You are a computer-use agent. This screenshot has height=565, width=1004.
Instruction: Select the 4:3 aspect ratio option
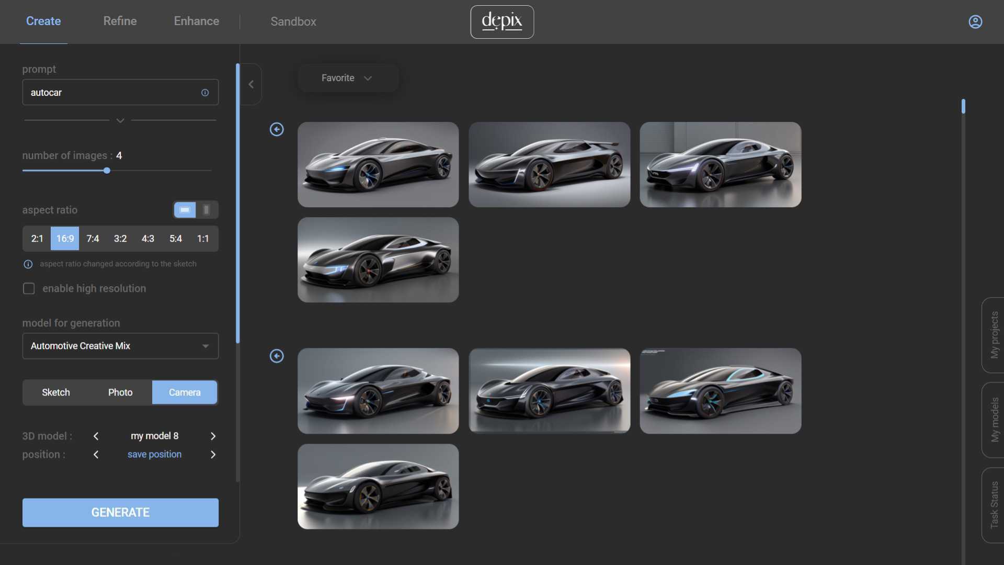(x=148, y=239)
